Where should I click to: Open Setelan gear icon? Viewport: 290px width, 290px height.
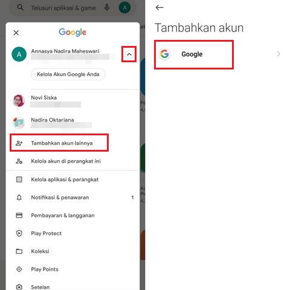click(x=19, y=287)
